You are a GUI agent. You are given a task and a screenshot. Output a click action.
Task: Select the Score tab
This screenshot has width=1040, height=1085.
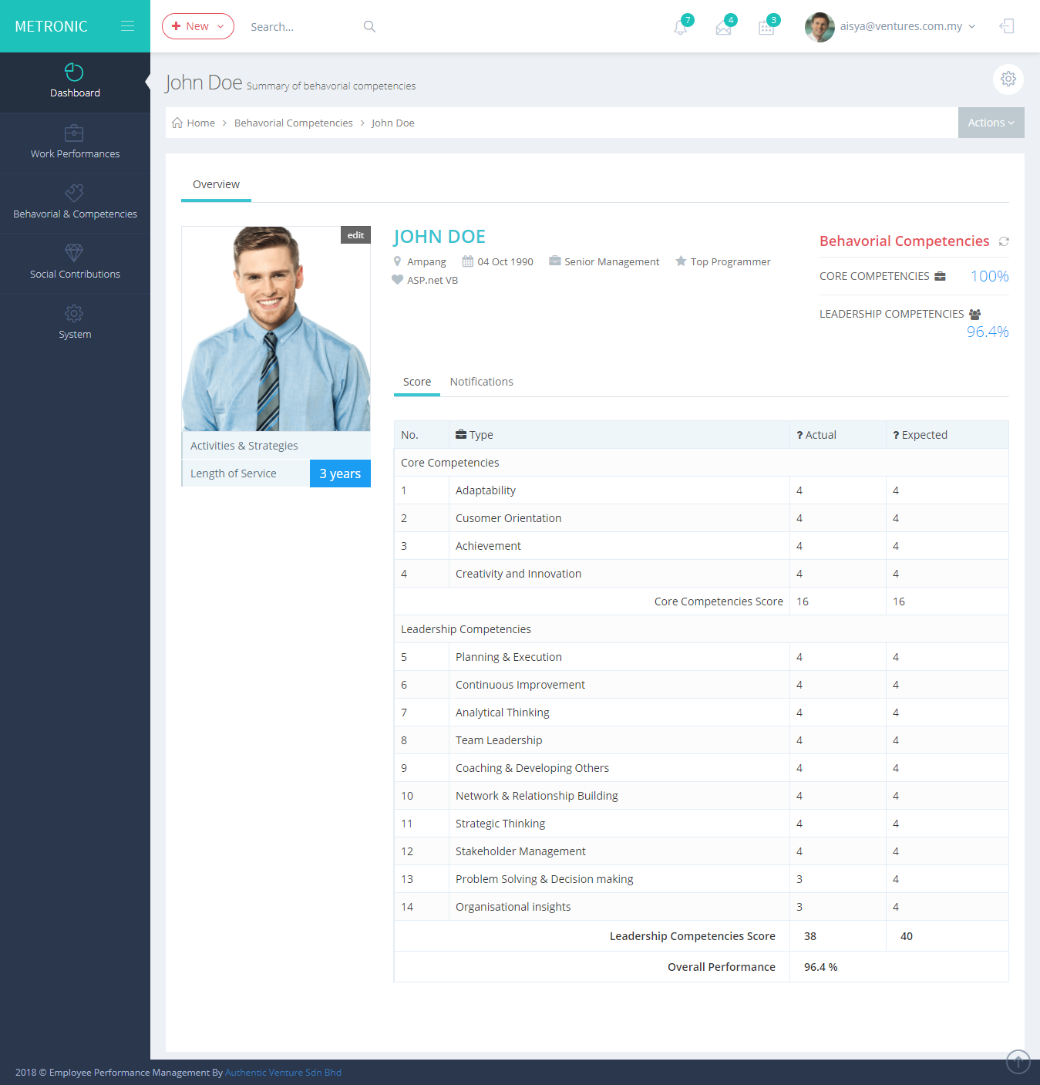point(417,382)
